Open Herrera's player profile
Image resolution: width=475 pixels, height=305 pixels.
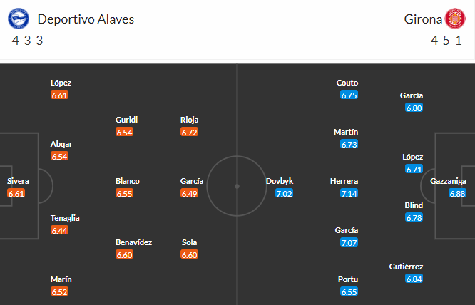click(344, 181)
